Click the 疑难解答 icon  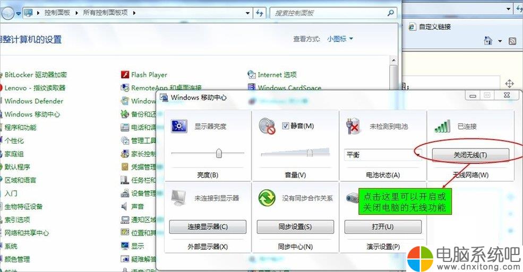(x=125, y=259)
